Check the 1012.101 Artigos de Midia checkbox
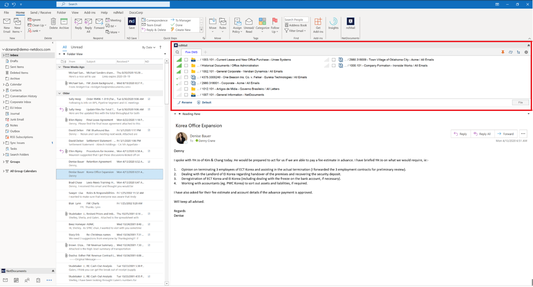The image size is (533, 287). (186, 89)
